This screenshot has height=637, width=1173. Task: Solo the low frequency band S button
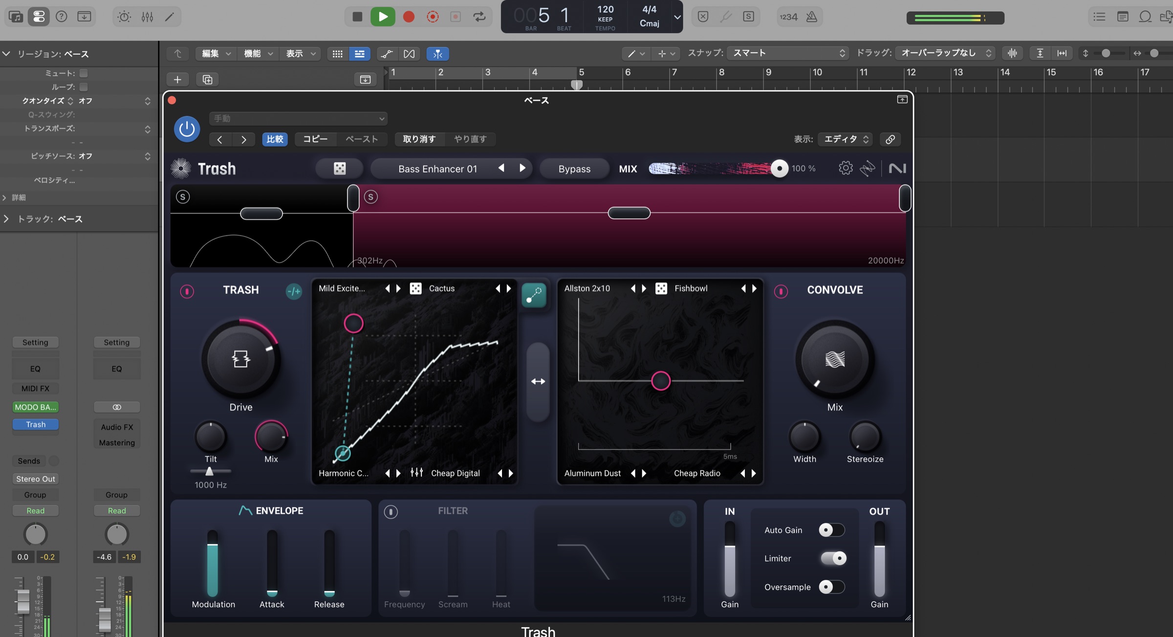pos(183,197)
